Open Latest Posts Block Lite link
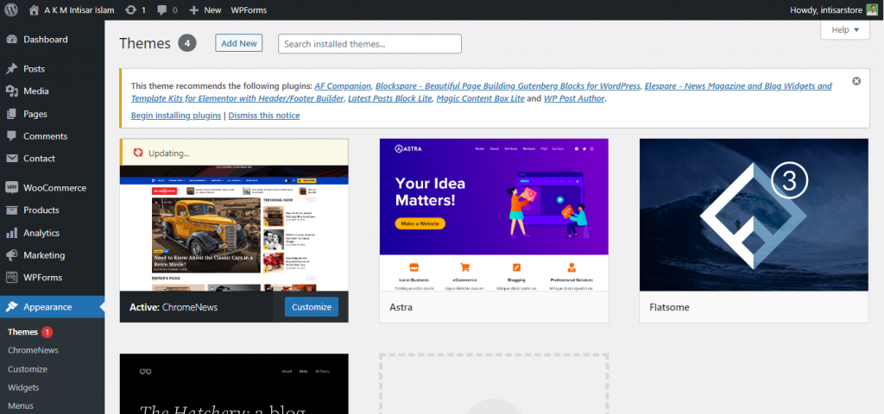 click(390, 98)
